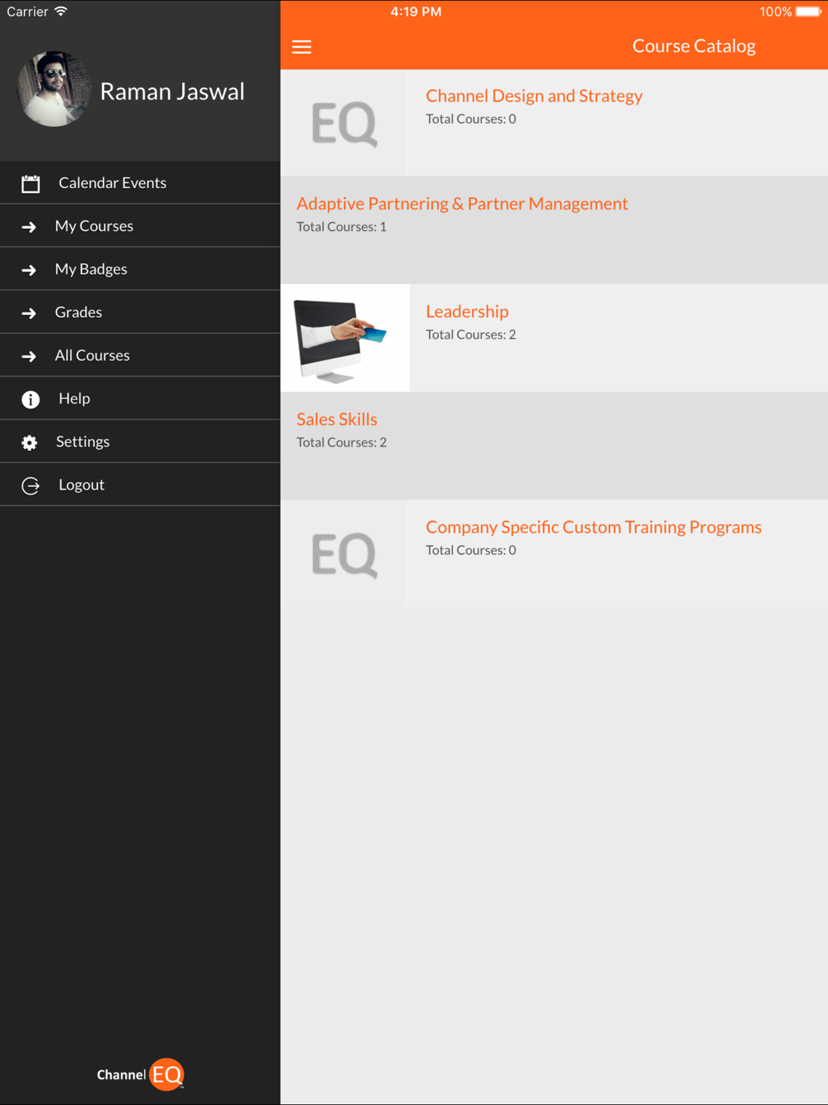The height and width of the screenshot is (1105, 828).
Task: Open the Help page
Action: point(140,398)
